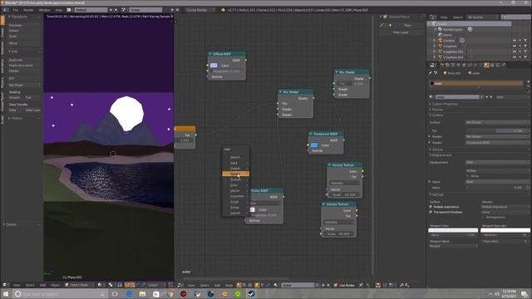
Task: Choose Converter in the Add node menu
Action: tap(236, 196)
